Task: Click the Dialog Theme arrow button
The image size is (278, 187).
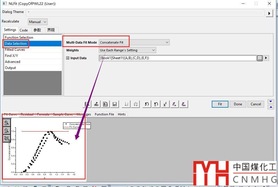Action: [x=269, y=13]
